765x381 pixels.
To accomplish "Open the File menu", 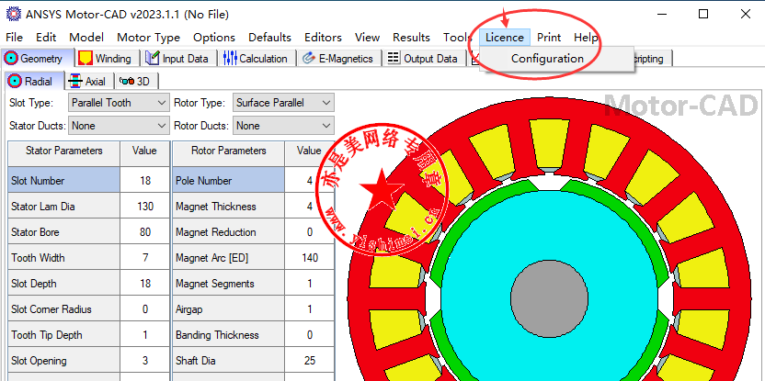I will (x=14, y=38).
